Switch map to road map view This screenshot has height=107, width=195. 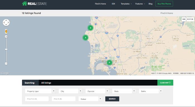[x=184, y=19]
